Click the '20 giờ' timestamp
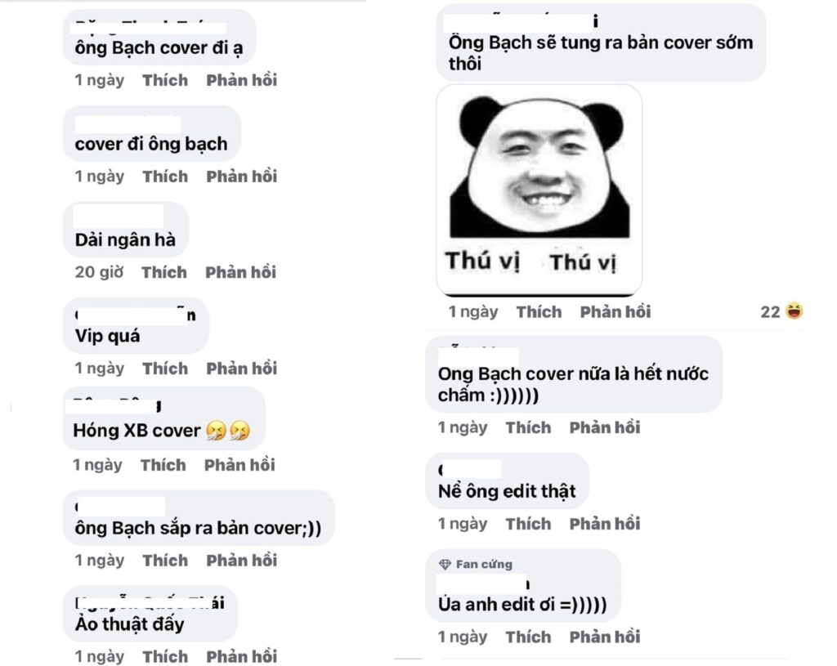 pos(99,272)
